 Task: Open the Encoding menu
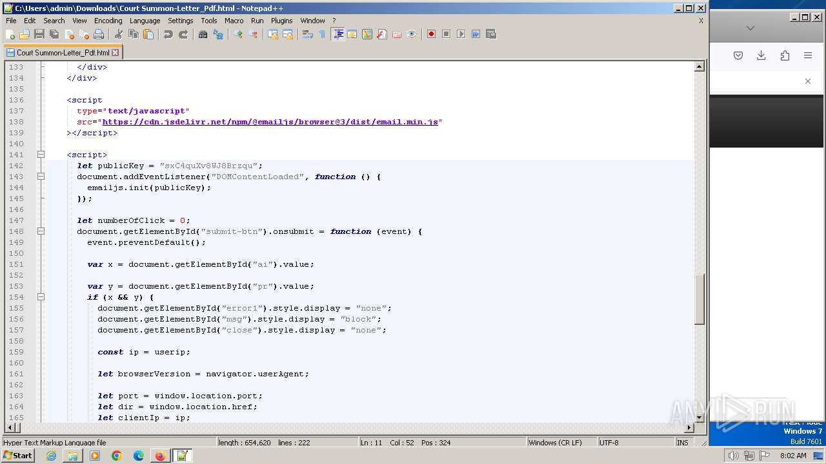pyautogui.click(x=108, y=21)
